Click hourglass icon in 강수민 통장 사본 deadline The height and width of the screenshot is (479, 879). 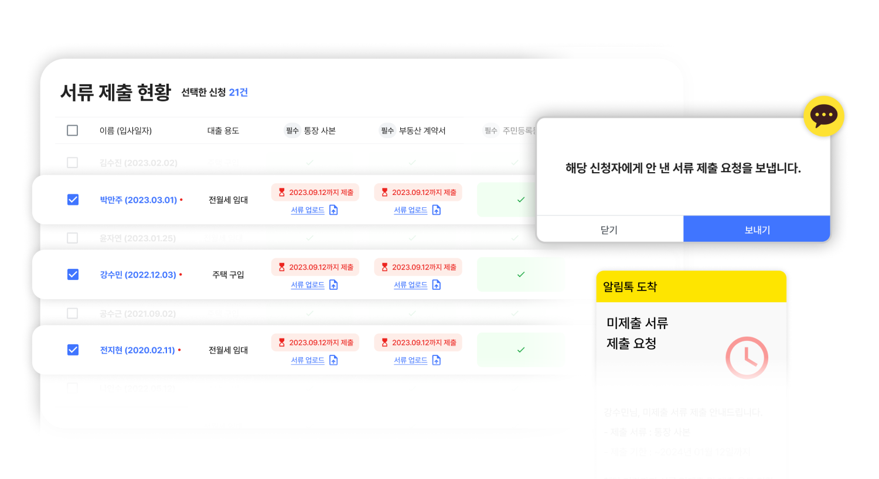[282, 267]
